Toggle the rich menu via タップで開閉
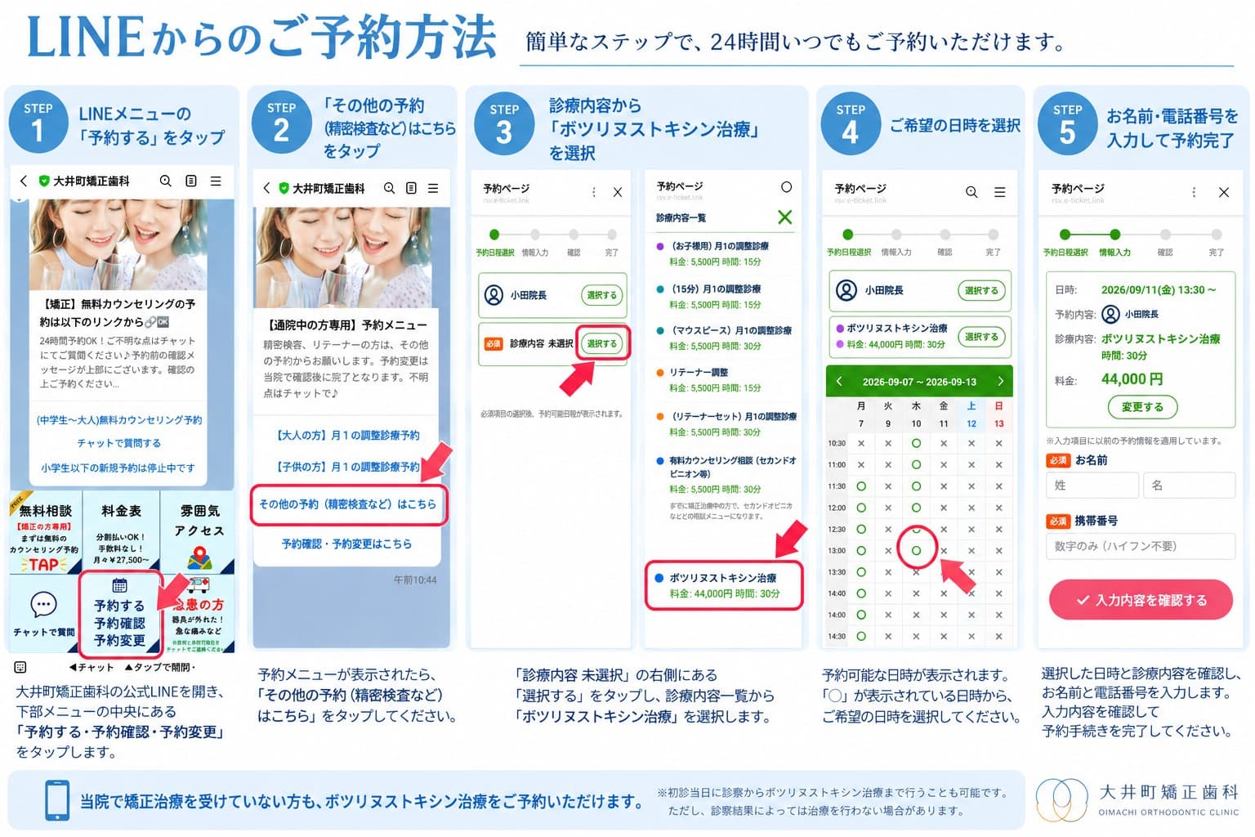The width and height of the screenshot is (1255, 837). pos(160,667)
